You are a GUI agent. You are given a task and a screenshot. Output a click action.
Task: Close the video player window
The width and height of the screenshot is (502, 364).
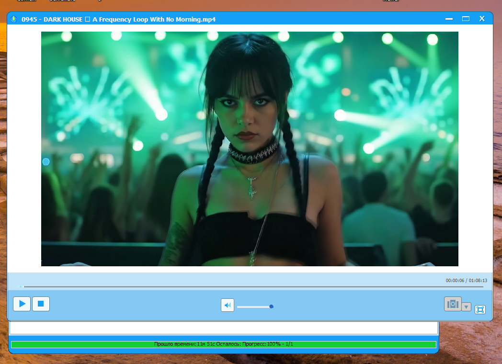pyautogui.click(x=482, y=19)
